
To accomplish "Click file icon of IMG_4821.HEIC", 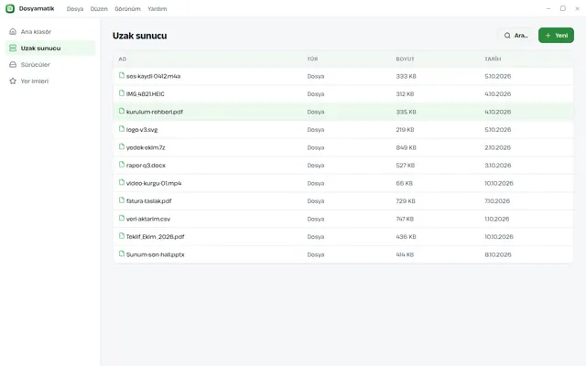I will click(x=122, y=93).
